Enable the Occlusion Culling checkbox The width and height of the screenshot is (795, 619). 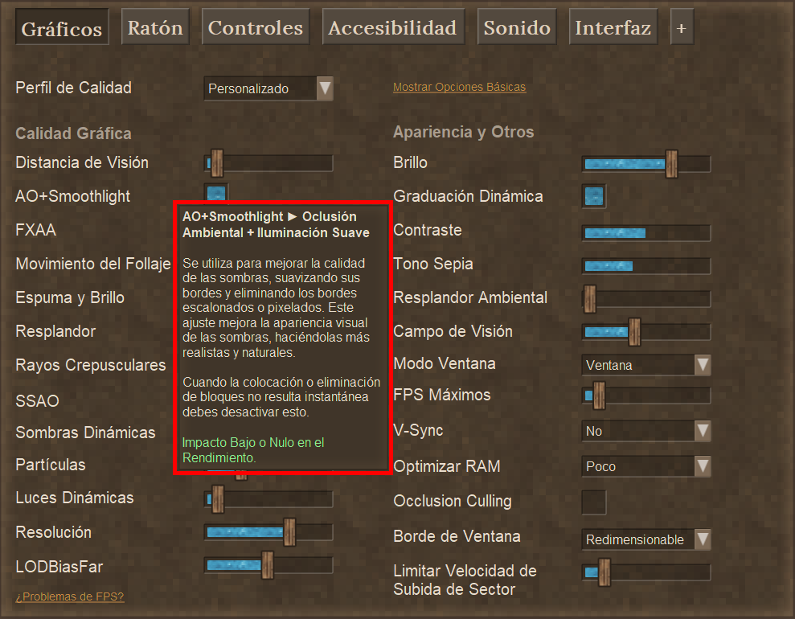coord(593,502)
